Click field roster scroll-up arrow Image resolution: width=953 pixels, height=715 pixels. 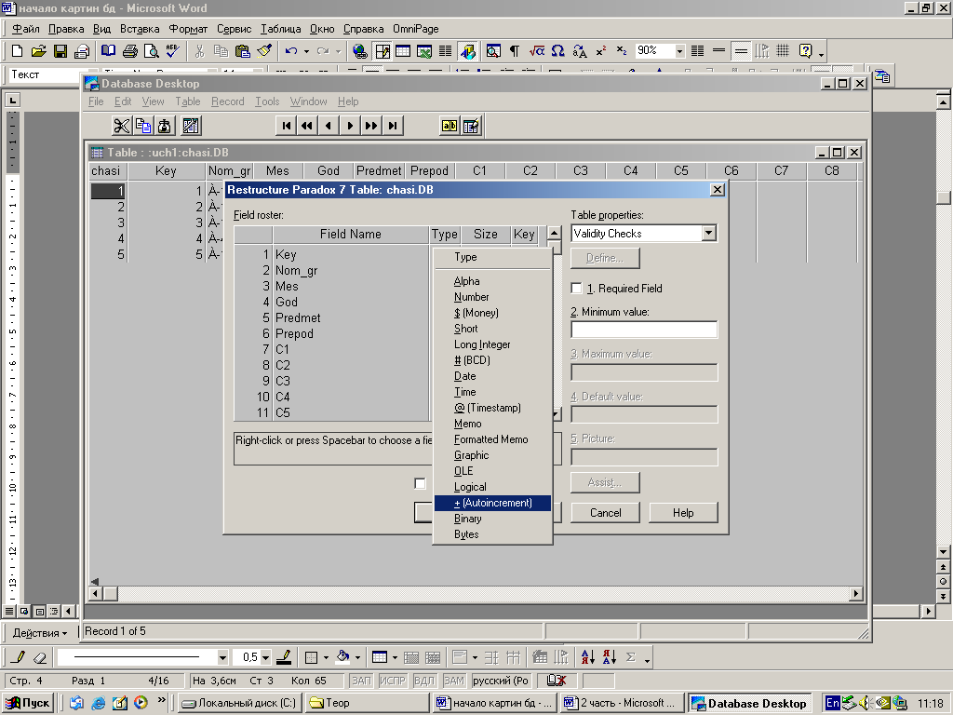tap(554, 234)
